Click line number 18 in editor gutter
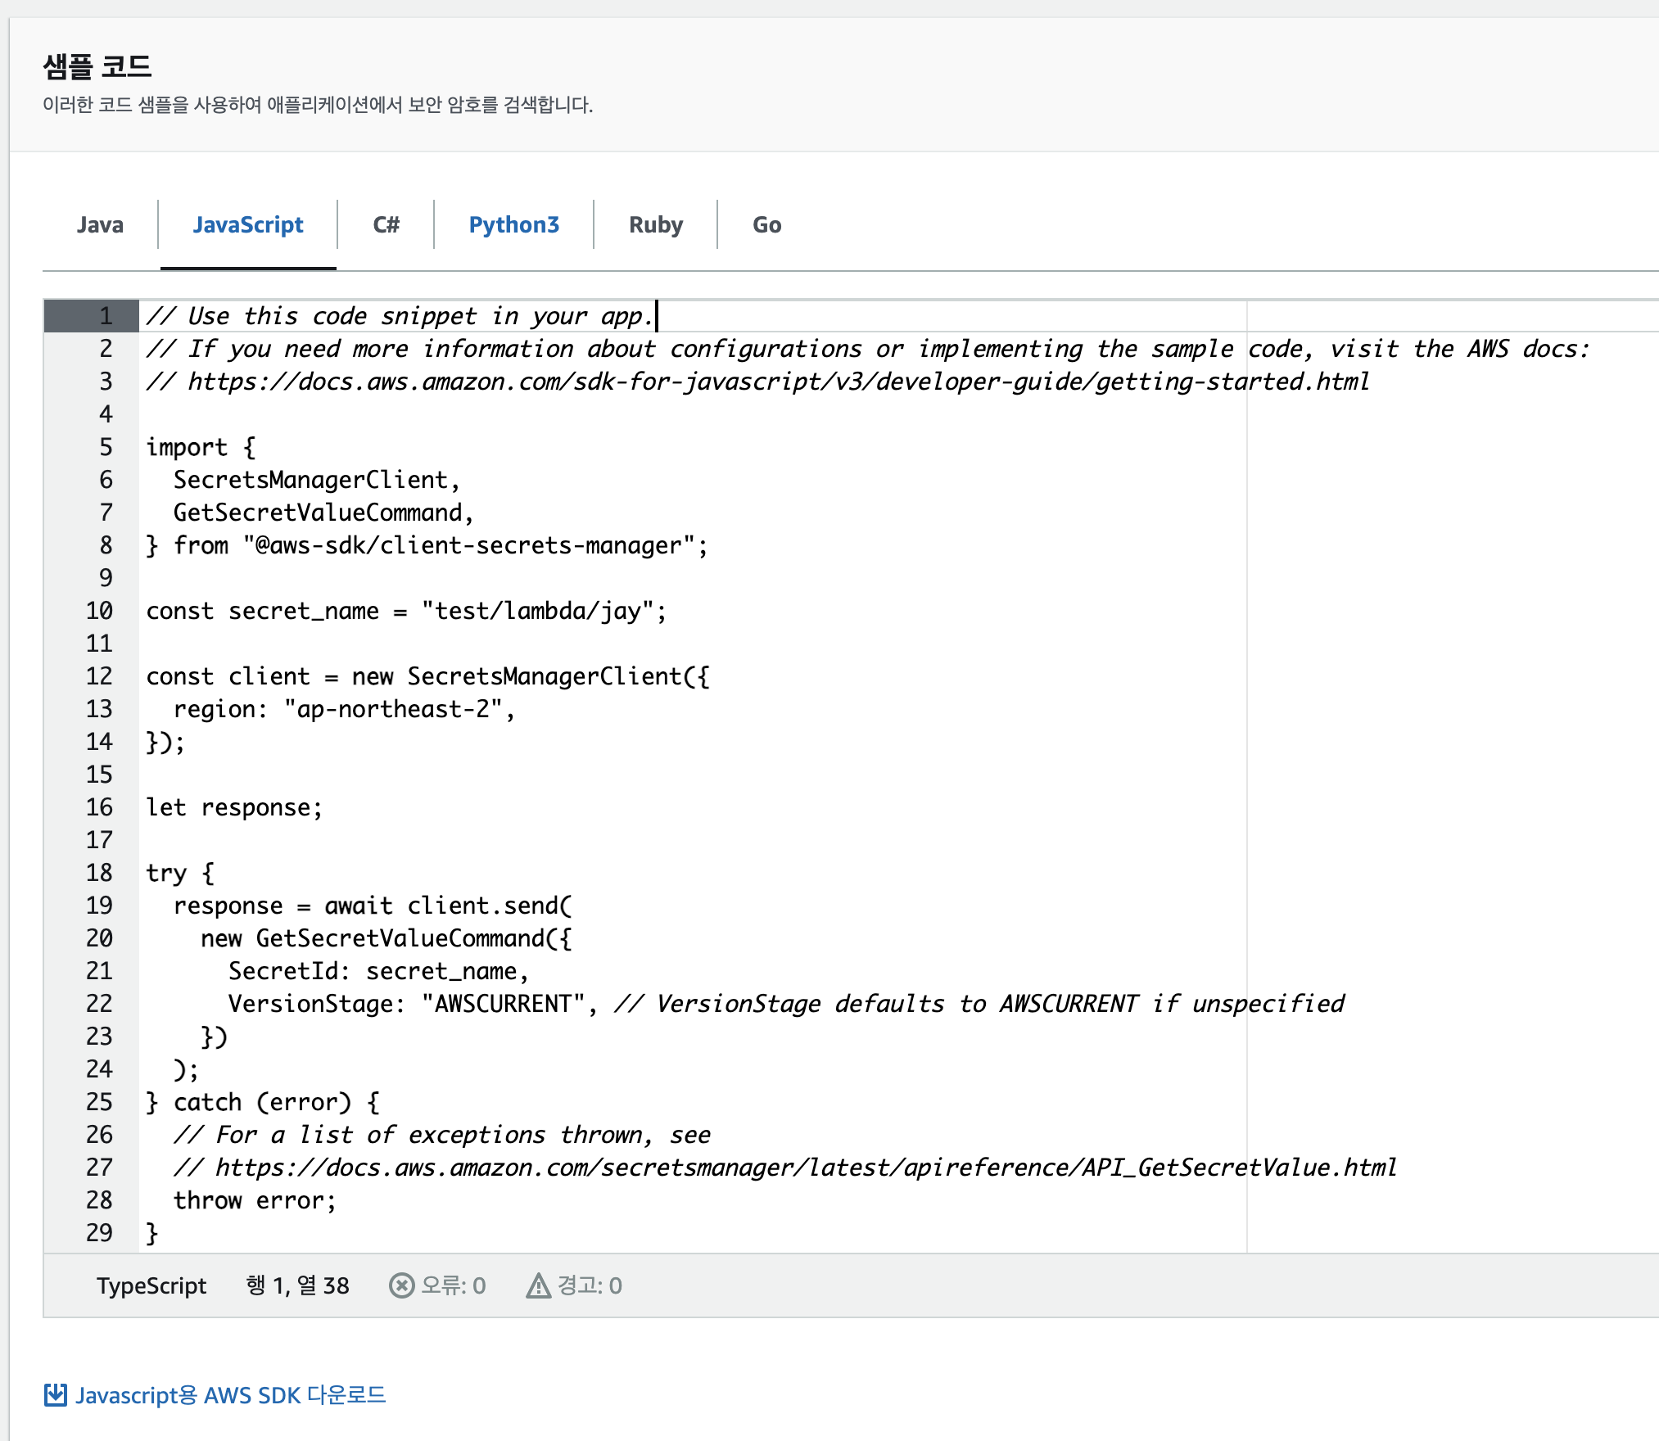Screen dimensions: 1659x1441 99,873
